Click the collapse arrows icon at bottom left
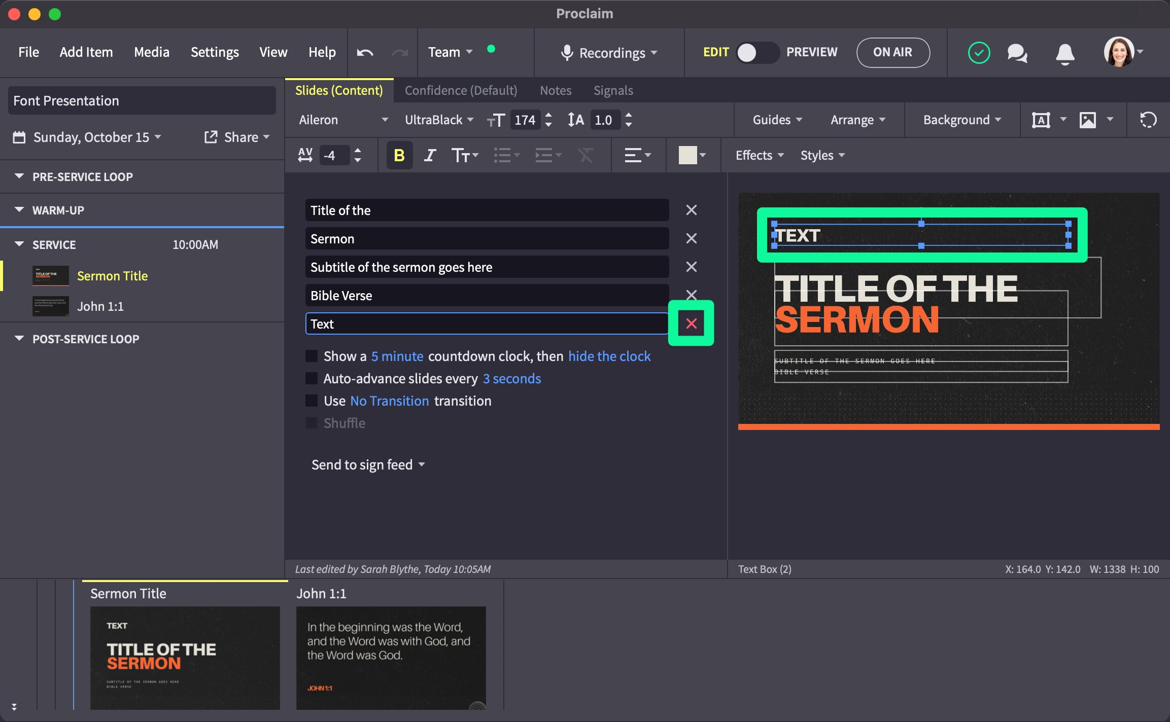Screen dimensions: 1170x722 pos(14,706)
